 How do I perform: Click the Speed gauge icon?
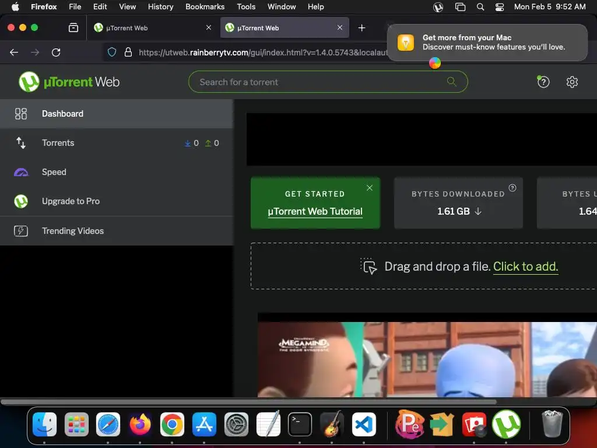(21, 172)
